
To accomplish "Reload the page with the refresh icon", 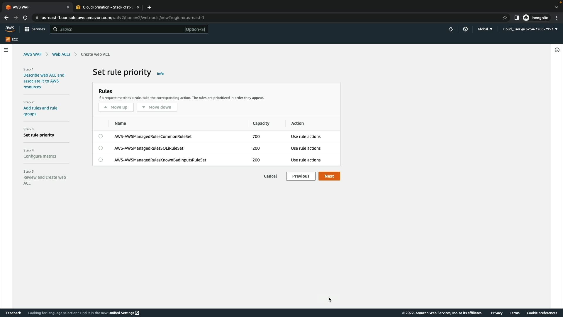I will tap(25, 18).
